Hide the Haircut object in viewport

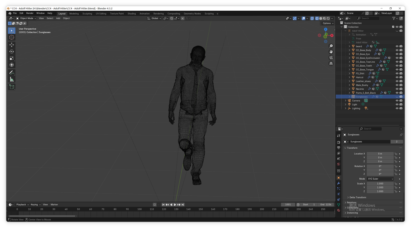click(397, 77)
